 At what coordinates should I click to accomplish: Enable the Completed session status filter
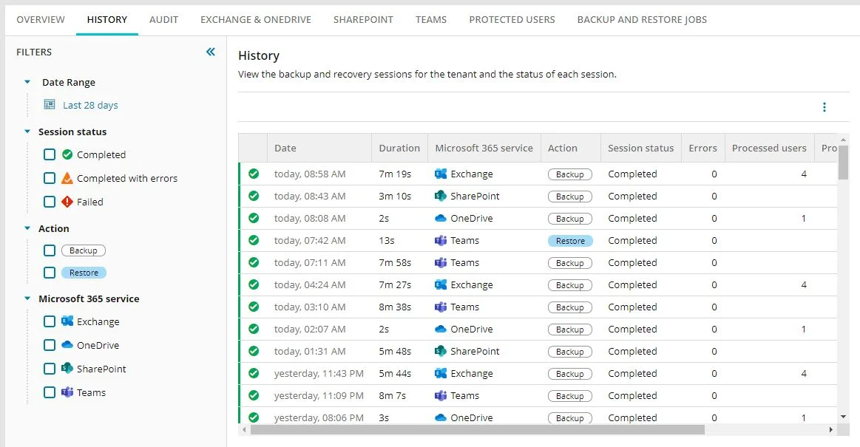tap(48, 154)
